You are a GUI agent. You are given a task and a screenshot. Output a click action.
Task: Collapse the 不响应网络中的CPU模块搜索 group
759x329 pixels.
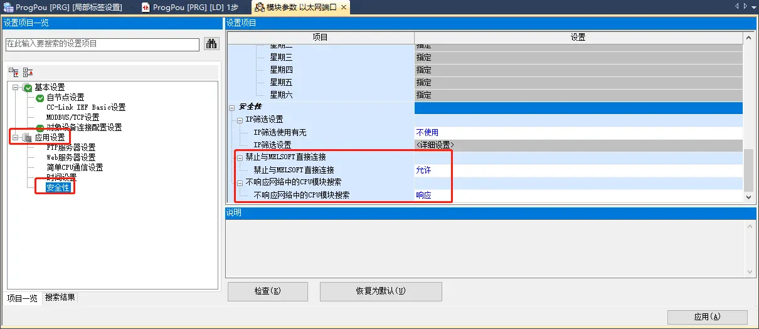click(240, 182)
